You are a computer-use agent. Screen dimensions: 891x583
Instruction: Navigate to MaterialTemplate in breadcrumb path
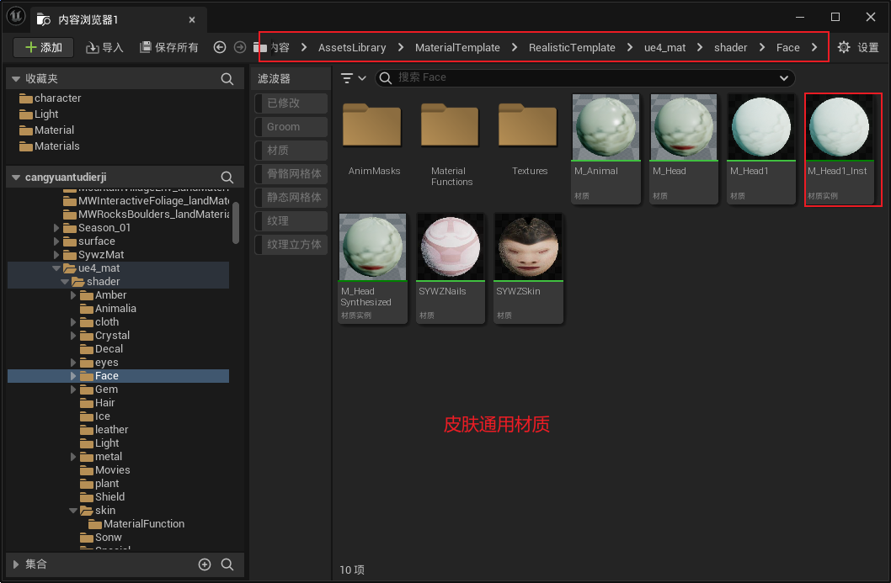457,48
